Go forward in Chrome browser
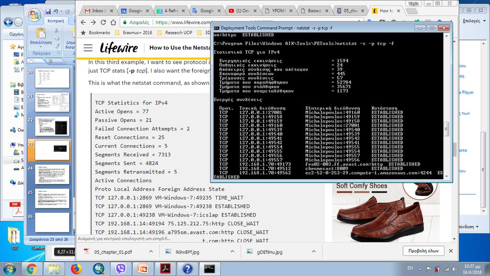Screen dimensions: 490x276 point(93,22)
